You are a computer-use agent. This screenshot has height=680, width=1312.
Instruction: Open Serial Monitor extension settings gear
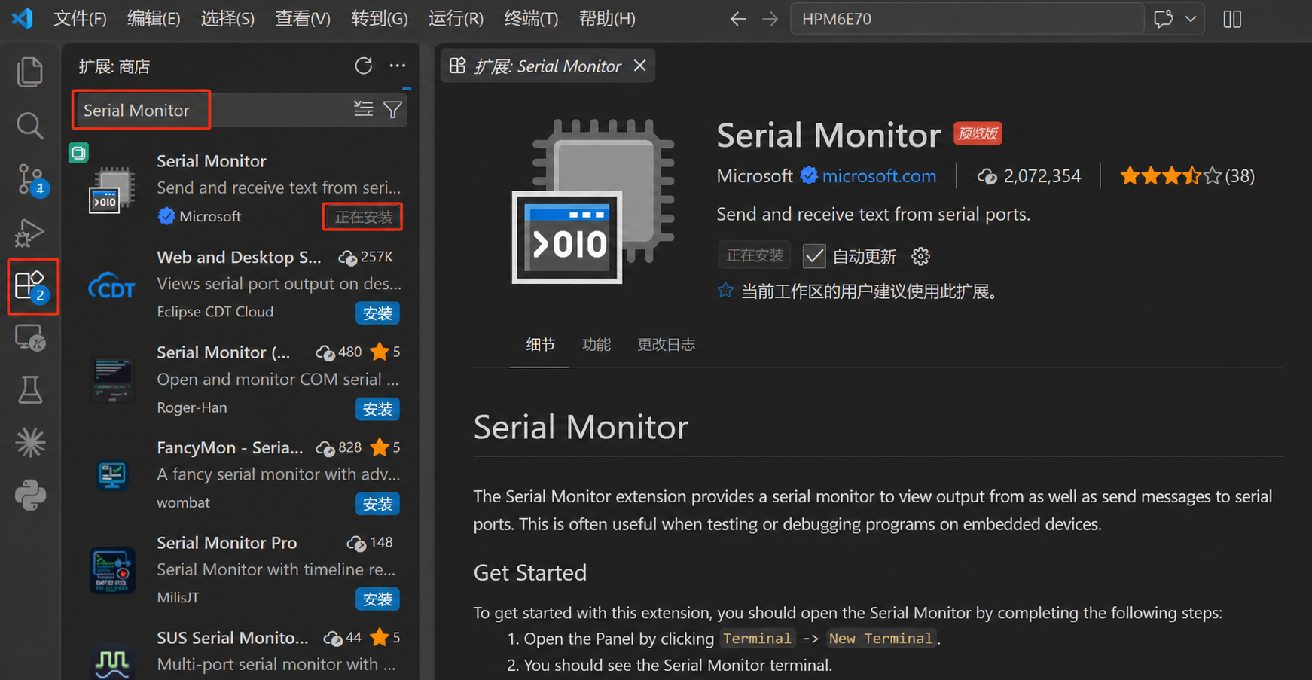coord(920,256)
